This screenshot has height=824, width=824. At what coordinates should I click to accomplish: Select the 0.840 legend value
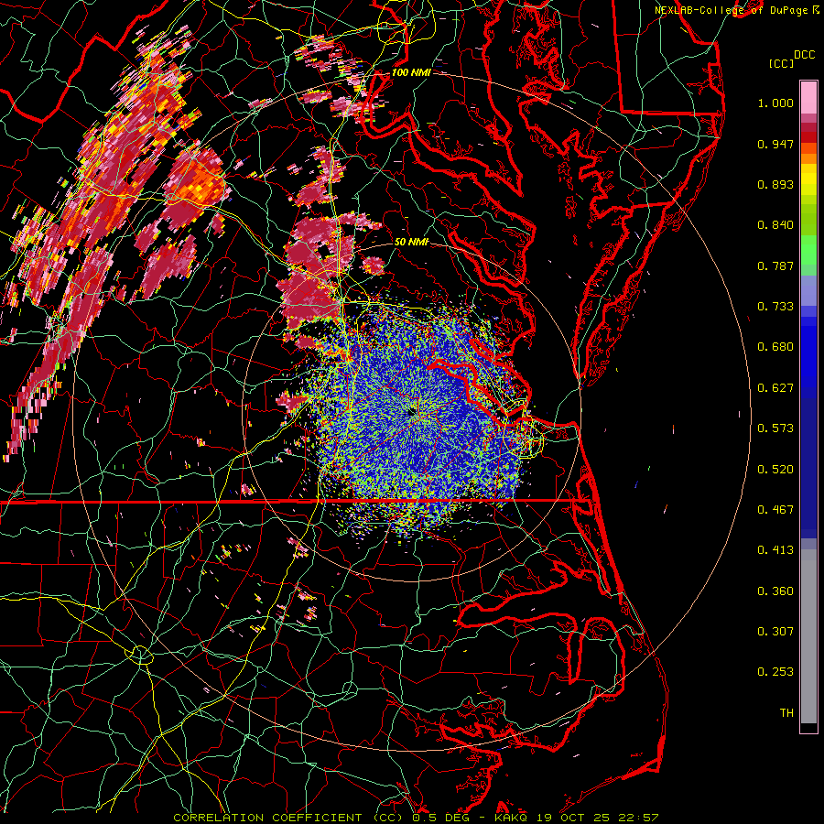point(775,225)
